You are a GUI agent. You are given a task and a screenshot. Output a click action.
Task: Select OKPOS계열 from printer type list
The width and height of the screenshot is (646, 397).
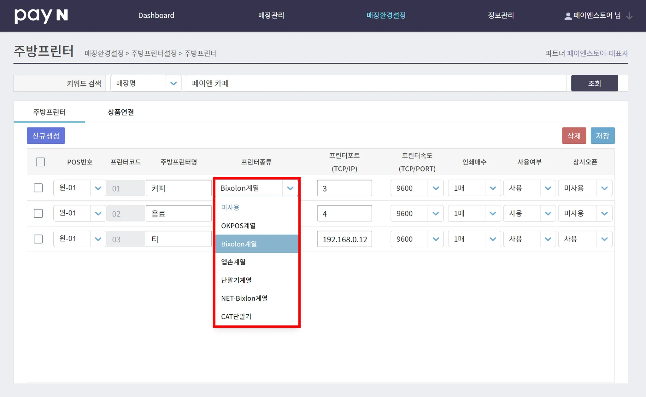point(238,226)
